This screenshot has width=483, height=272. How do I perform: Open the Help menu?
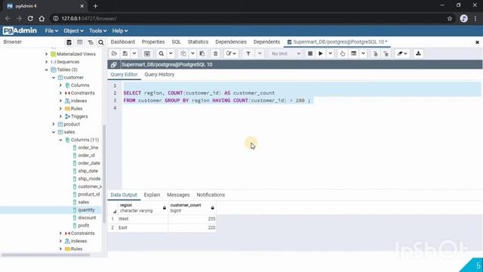coord(120,31)
